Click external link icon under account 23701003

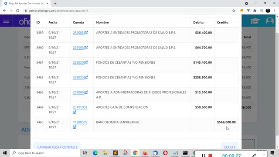(x=75, y=112)
